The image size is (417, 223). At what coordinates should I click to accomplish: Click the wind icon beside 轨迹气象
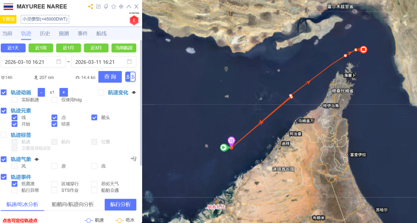click(x=134, y=159)
